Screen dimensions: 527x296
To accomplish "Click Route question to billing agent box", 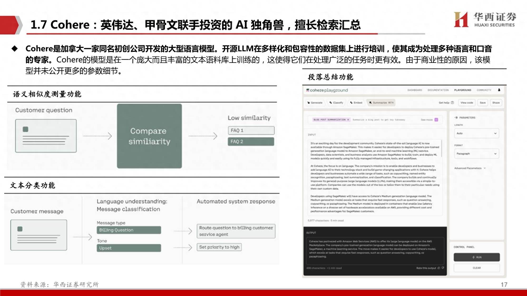I will click(x=236, y=231).
